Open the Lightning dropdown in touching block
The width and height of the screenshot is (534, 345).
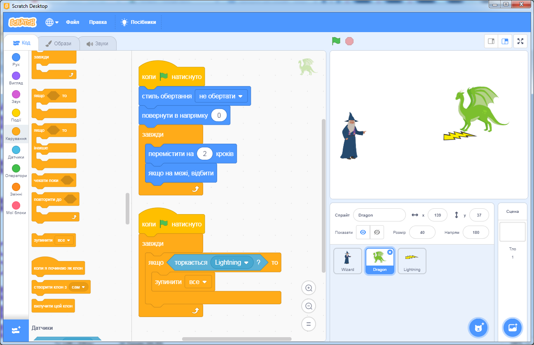coord(232,263)
